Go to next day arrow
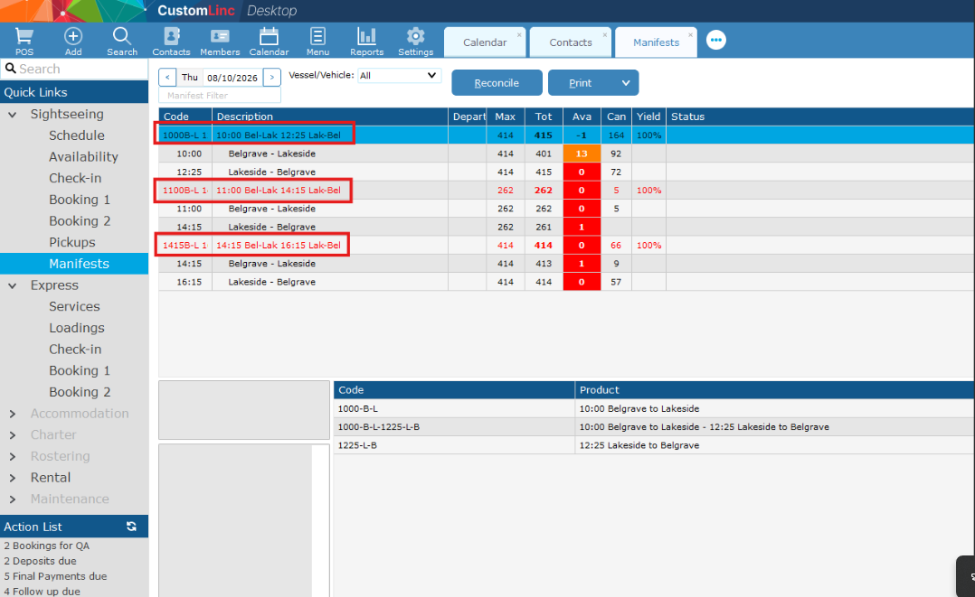Viewport: 975px width, 597px height. click(x=271, y=77)
